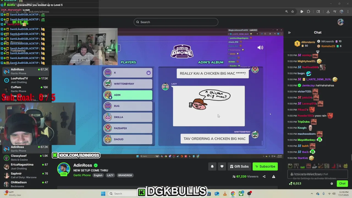Select player DKILLA in players list
352x198 pixels.
pyautogui.click(x=128, y=117)
